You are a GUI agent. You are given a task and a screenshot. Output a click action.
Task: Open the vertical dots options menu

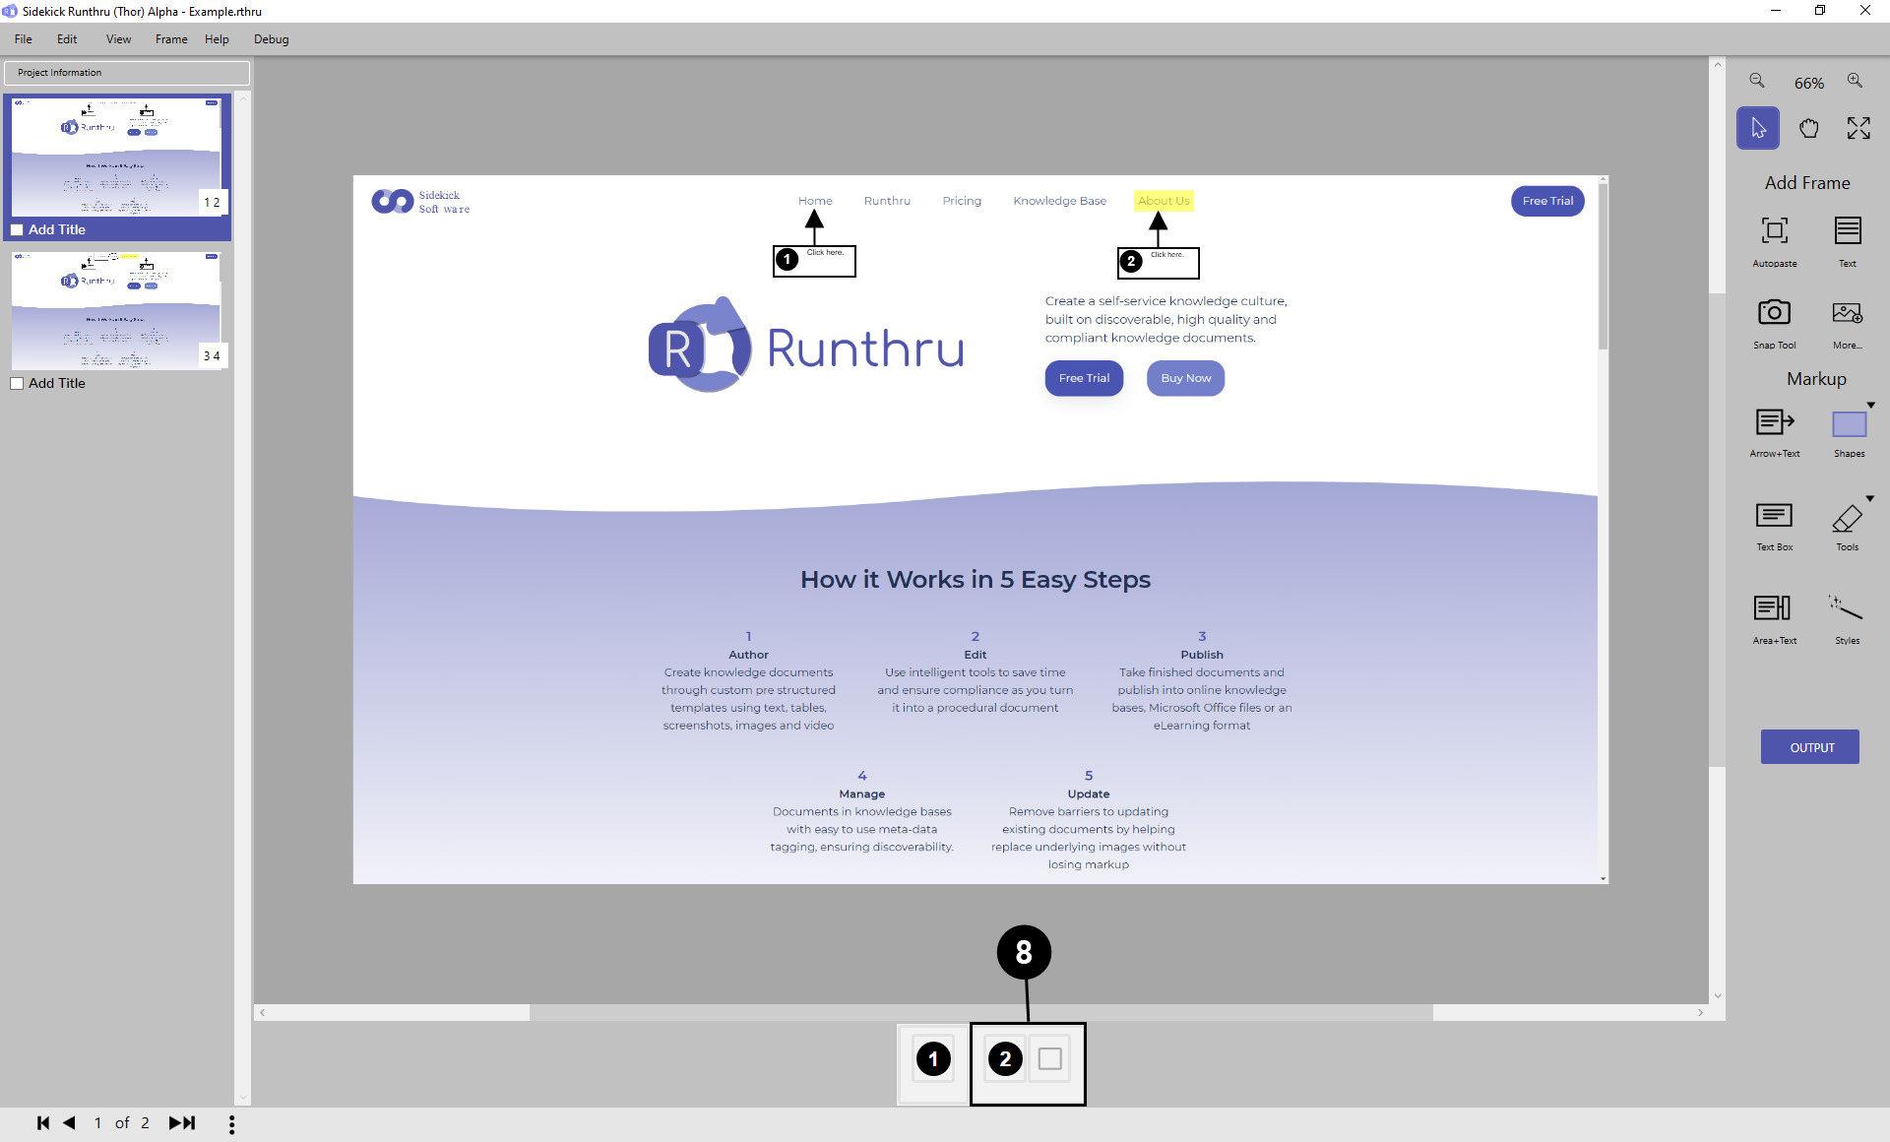(x=231, y=1124)
